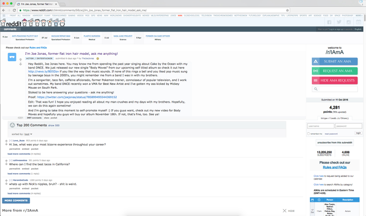Open permalink under Love_Suze's comment
This screenshot has height=216, width=366.
(15, 149)
